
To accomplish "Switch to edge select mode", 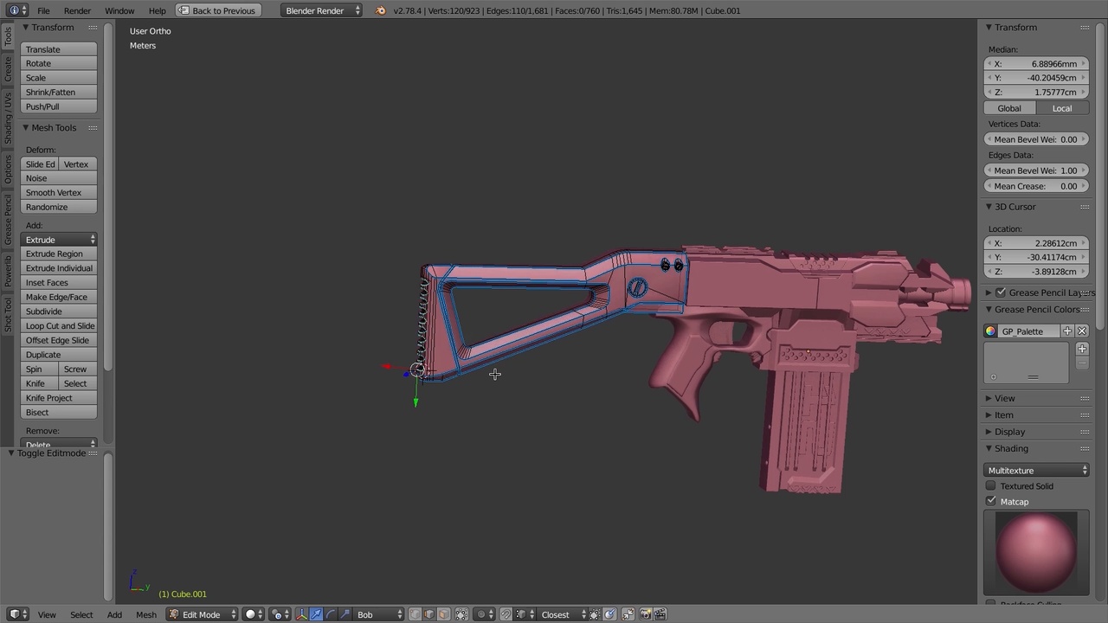I will (428, 614).
